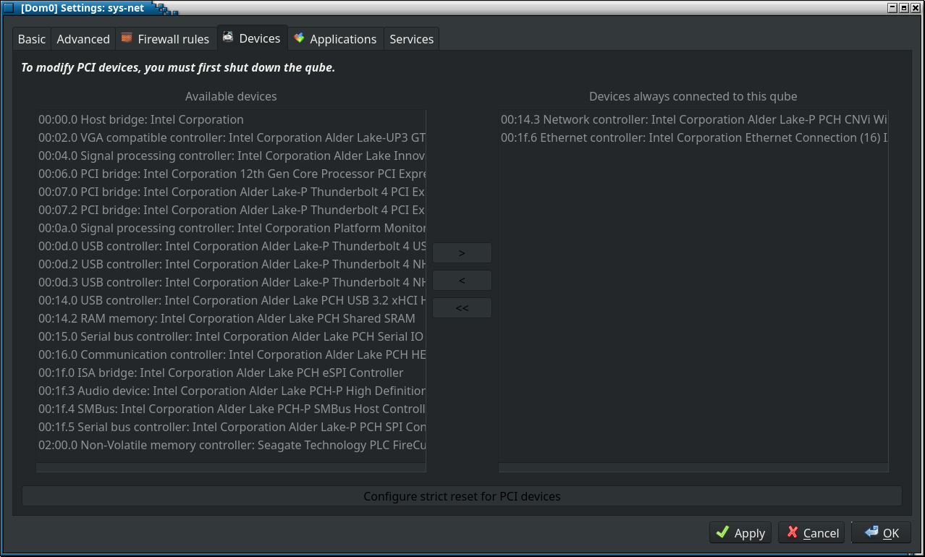
Task: Click the Dom0 window menu icon in title bar
Action: point(9,8)
